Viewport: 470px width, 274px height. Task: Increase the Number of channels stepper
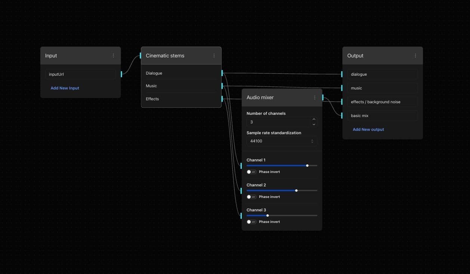(x=313, y=120)
